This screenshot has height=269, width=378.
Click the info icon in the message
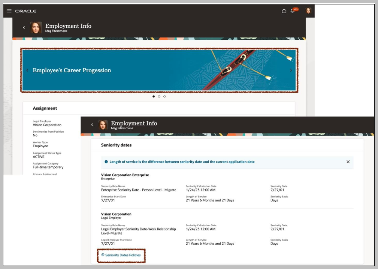[106, 162]
